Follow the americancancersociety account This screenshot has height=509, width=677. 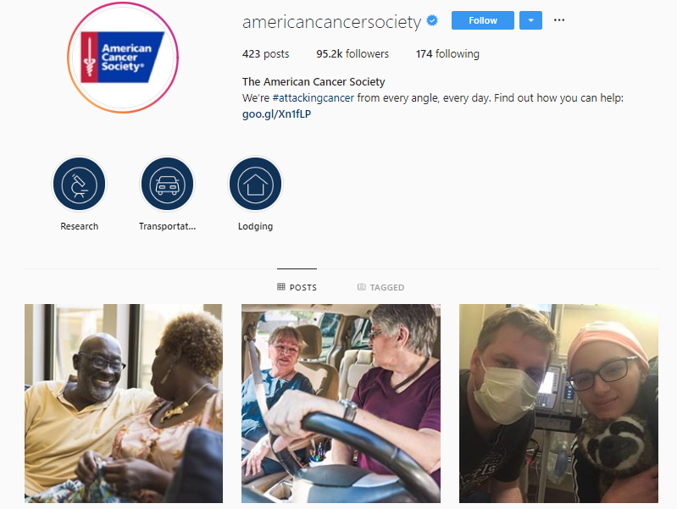pos(483,20)
